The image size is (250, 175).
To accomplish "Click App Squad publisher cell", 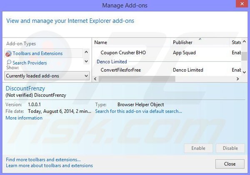I will [184, 52].
